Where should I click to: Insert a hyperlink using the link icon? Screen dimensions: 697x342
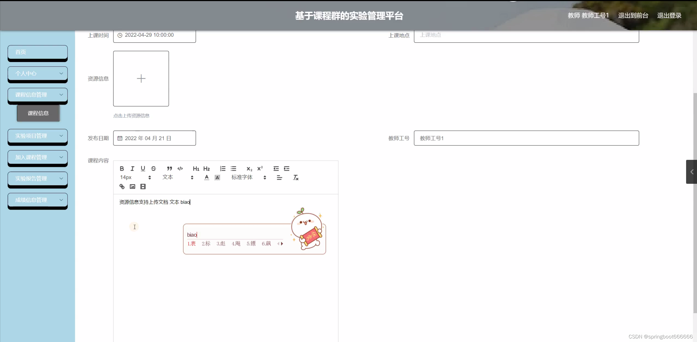click(x=122, y=186)
